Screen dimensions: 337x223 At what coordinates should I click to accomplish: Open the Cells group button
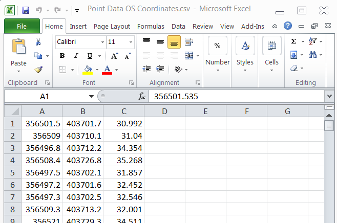pyautogui.click(x=271, y=54)
